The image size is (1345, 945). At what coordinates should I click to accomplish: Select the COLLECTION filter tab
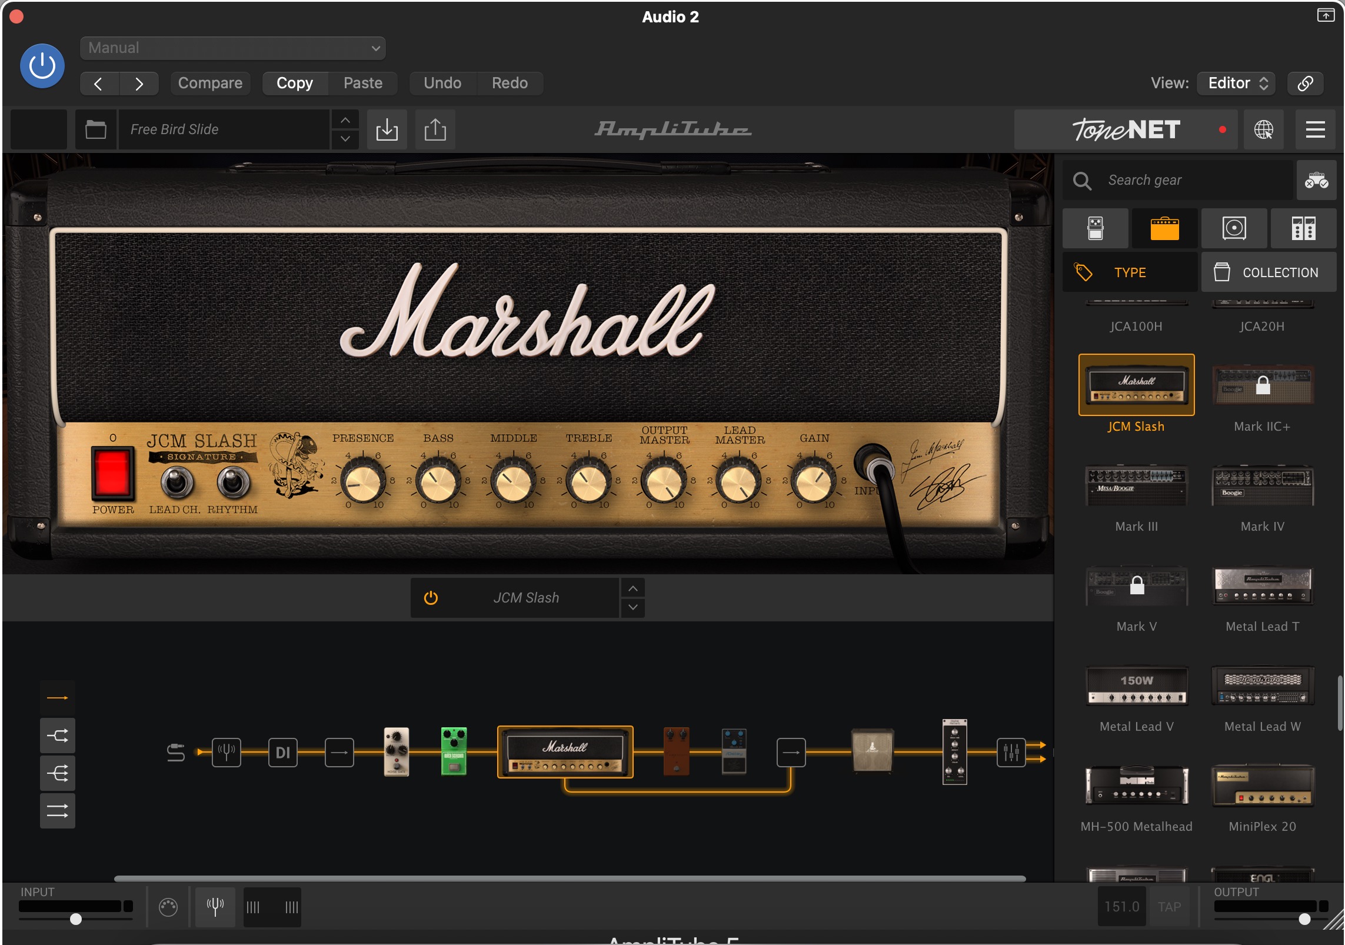pyautogui.click(x=1269, y=272)
